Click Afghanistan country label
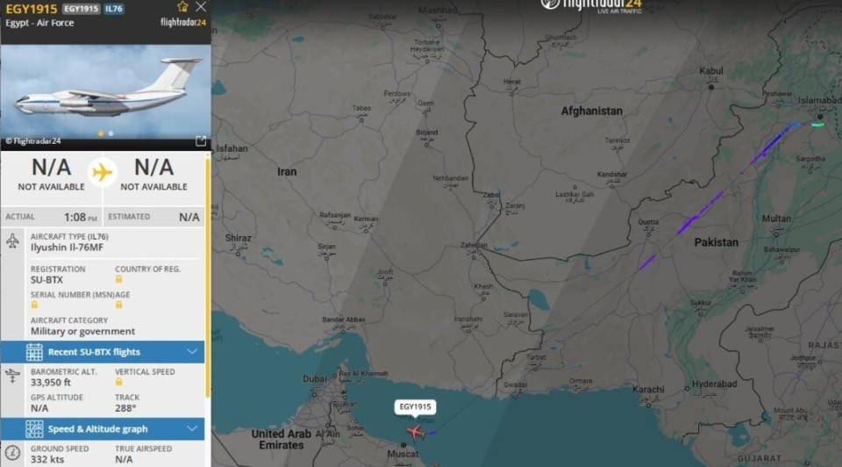 click(x=592, y=111)
